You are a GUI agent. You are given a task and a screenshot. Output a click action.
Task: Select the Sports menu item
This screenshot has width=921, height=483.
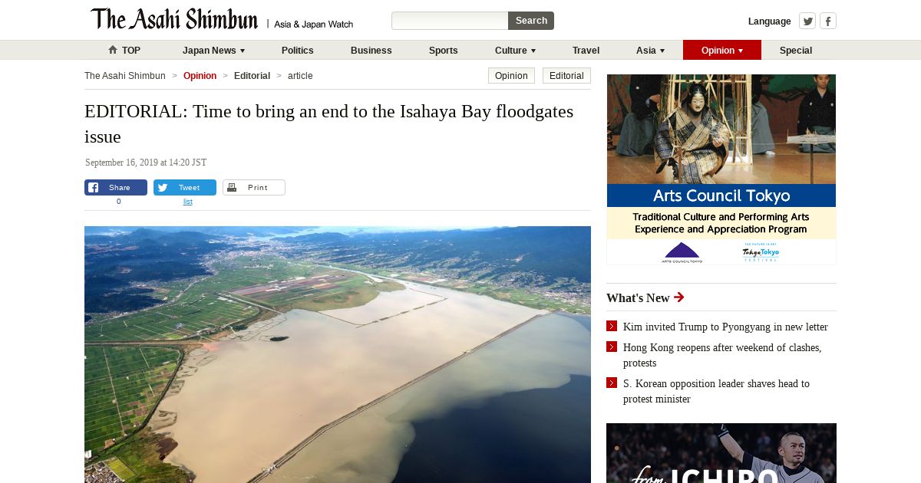[x=444, y=50]
